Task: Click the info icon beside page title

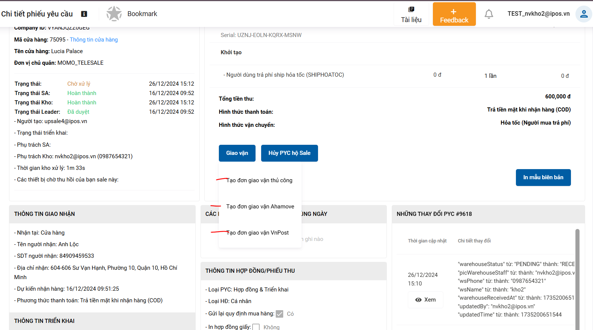Action: click(x=84, y=14)
